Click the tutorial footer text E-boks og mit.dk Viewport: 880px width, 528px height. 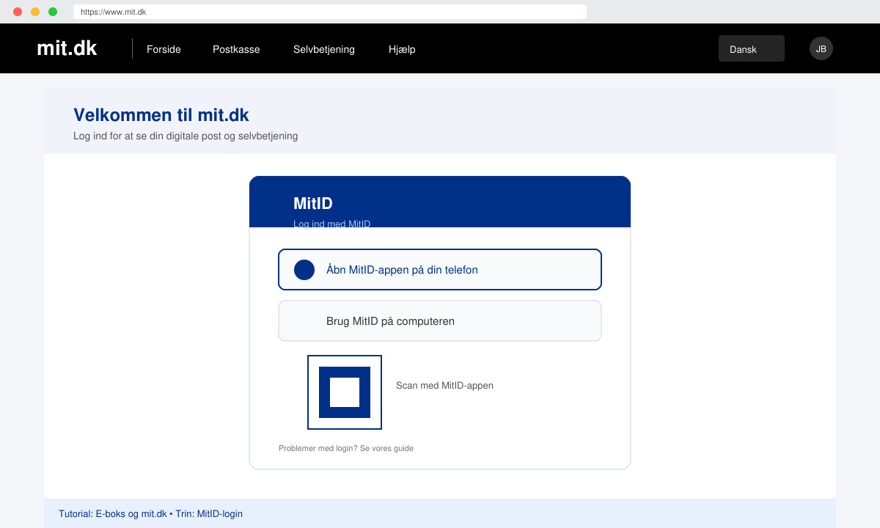click(x=150, y=513)
